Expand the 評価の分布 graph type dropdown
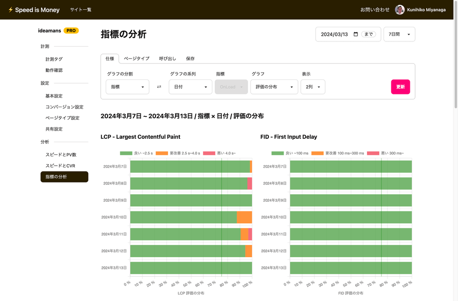 click(274, 87)
